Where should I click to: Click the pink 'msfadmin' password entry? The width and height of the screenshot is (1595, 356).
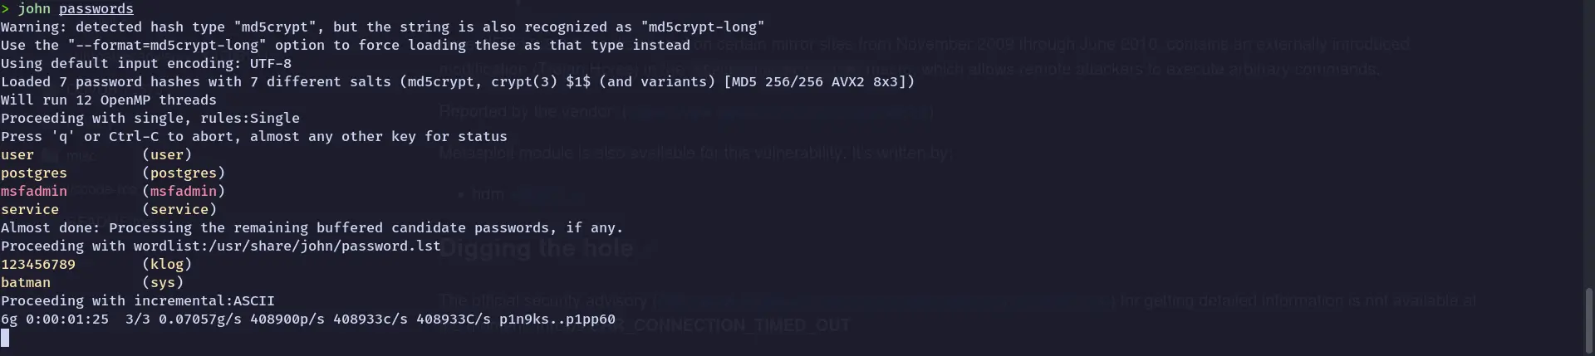[34, 191]
